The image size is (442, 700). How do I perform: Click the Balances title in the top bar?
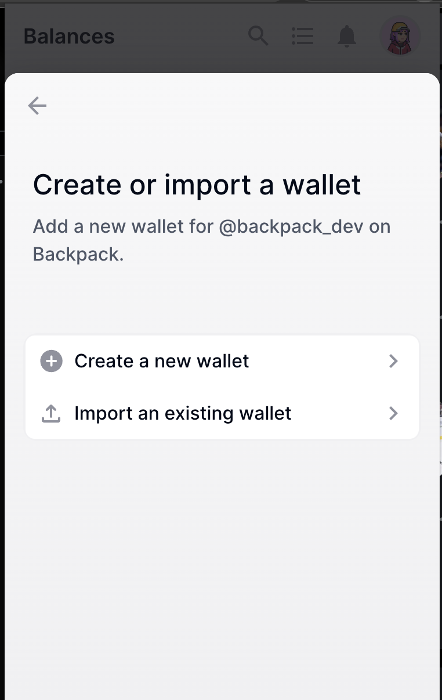[x=68, y=36]
